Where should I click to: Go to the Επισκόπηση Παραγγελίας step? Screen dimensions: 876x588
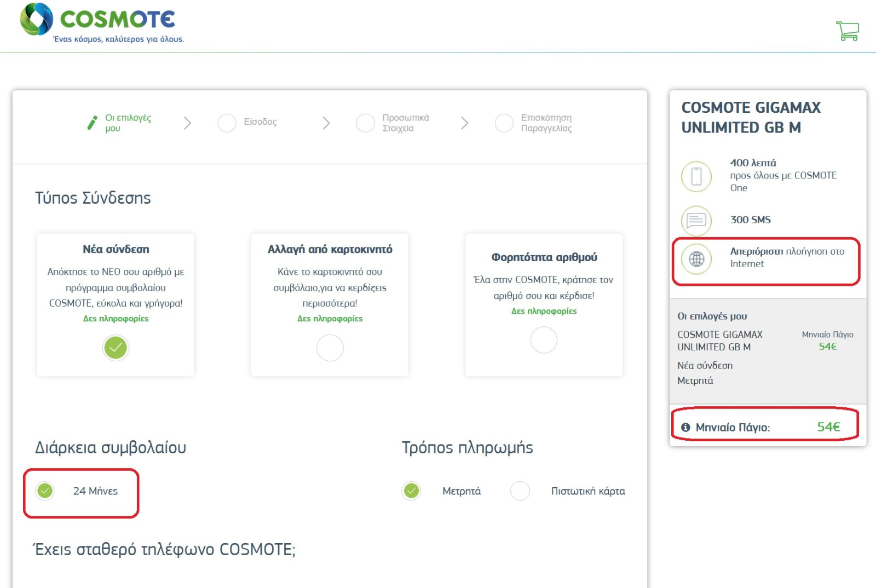533,123
